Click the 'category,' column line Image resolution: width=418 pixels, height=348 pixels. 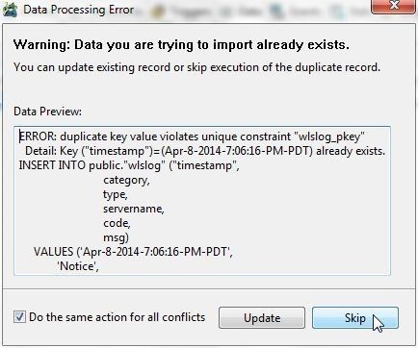click(126, 181)
